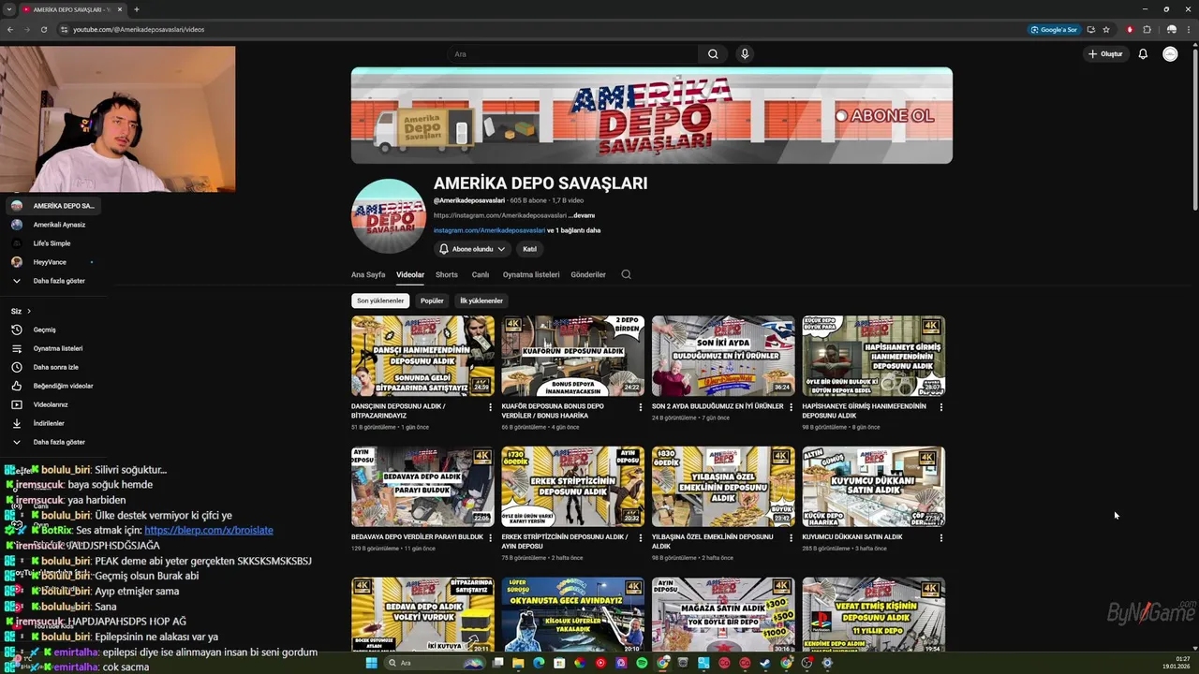
Task: Open the Abone olundu subscription dropdown
Action: [x=472, y=249]
